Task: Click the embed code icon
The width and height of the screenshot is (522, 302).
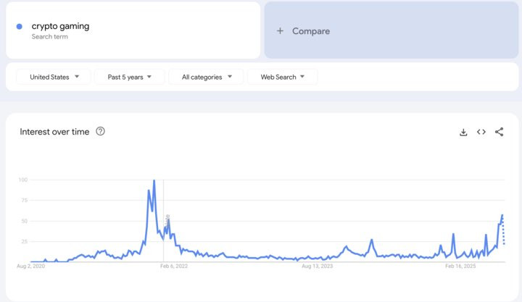Action: tap(481, 132)
